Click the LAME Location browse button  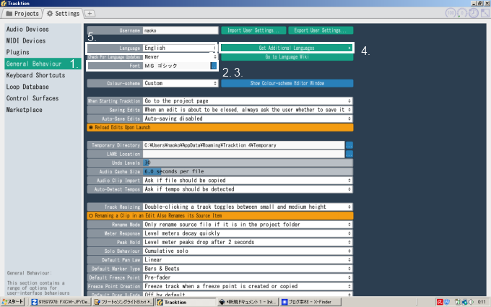coord(349,154)
